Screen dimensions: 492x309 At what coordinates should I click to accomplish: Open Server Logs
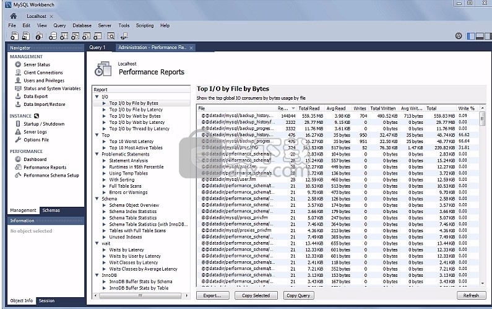click(x=35, y=132)
